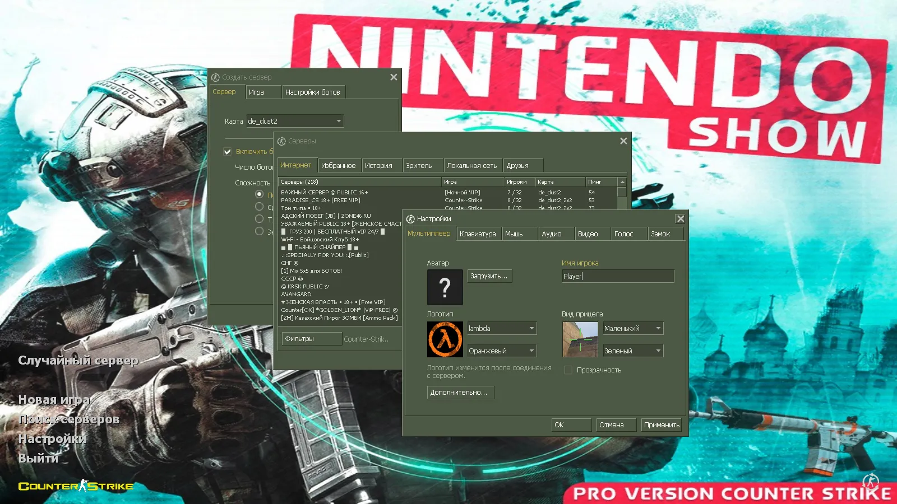Click the Player name input field
Image resolution: width=897 pixels, height=504 pixels.
[x=617, y=276]
